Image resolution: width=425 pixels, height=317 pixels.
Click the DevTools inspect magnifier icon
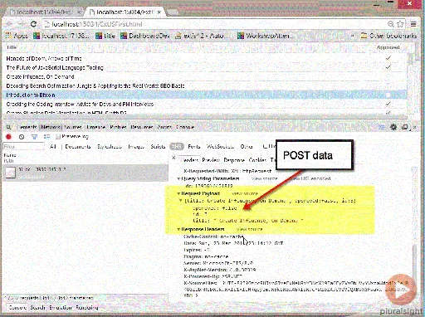(x=8, y=127)
